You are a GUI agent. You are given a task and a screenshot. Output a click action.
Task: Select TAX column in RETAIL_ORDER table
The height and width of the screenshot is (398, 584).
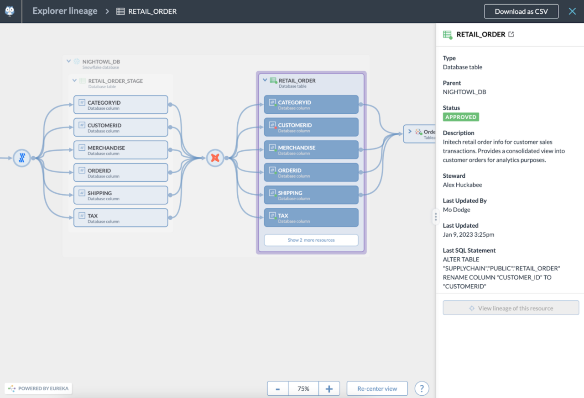311,218
